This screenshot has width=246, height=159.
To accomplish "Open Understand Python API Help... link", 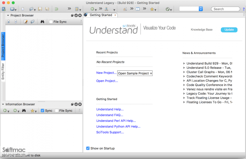I will pos(118,127).
